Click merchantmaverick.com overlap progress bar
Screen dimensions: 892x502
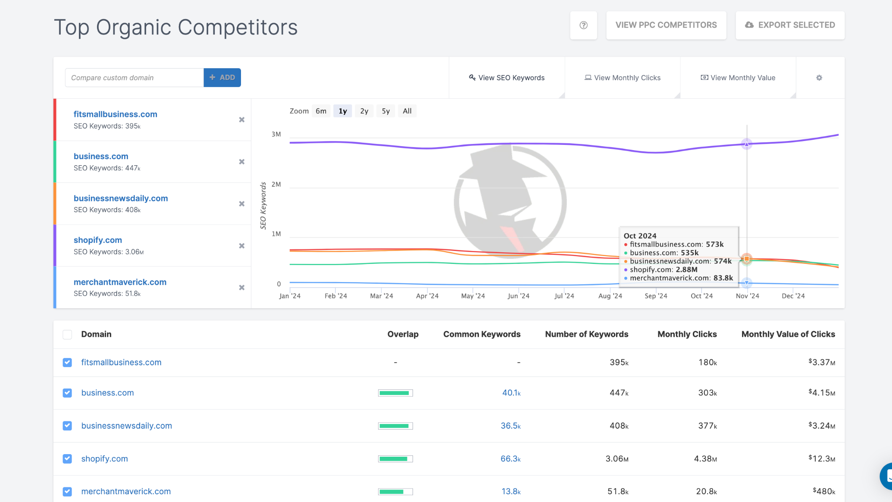[395, 492]
